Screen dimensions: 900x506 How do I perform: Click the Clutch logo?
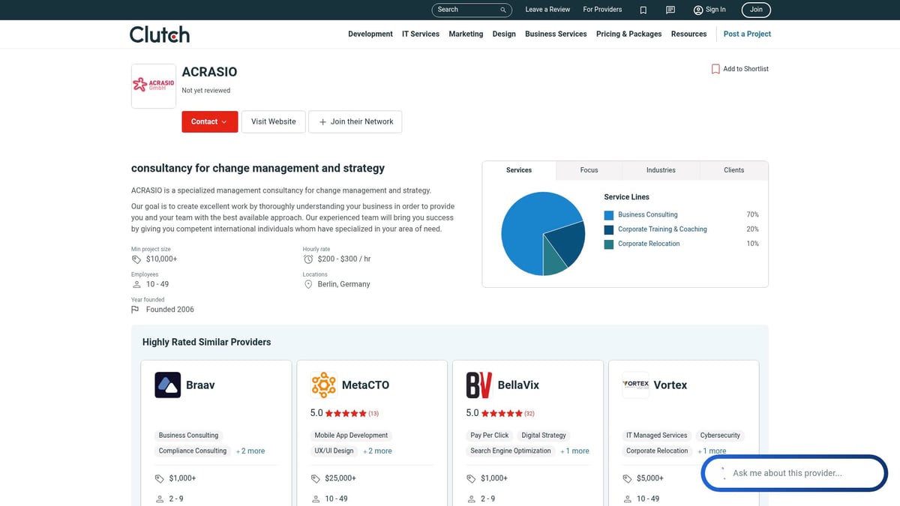(160, 34)
